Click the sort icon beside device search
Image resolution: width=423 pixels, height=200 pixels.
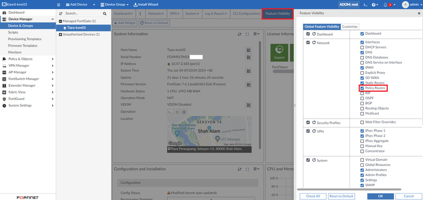coord(61,13)
